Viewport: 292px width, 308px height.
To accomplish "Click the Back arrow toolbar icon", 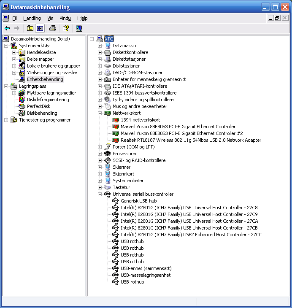I will [7, 29].
